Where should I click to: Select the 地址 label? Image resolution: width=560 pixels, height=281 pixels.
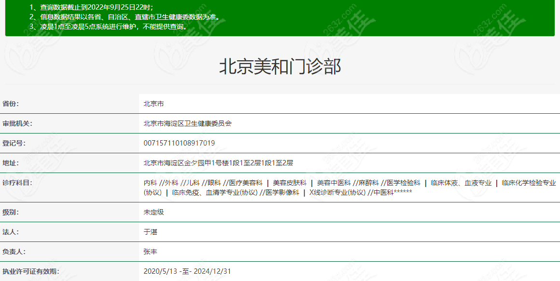[x=11, y=163]
